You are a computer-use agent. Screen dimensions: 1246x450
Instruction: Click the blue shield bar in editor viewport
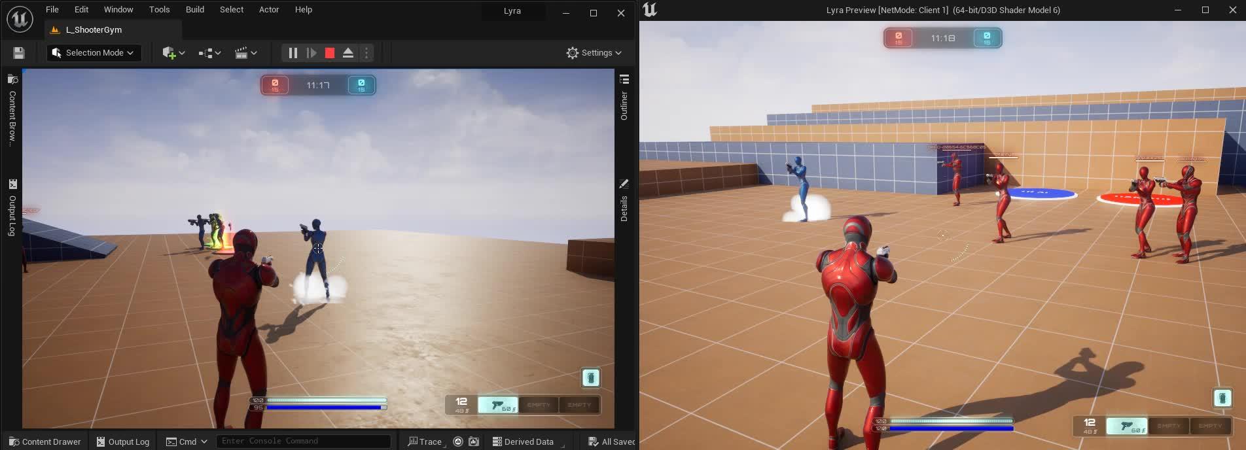coord(327,407)
